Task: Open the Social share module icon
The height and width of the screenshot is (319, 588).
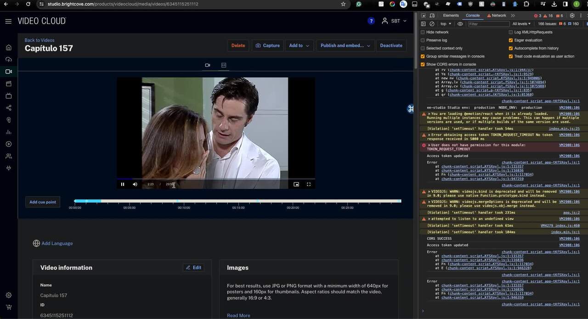Action: 8,108
